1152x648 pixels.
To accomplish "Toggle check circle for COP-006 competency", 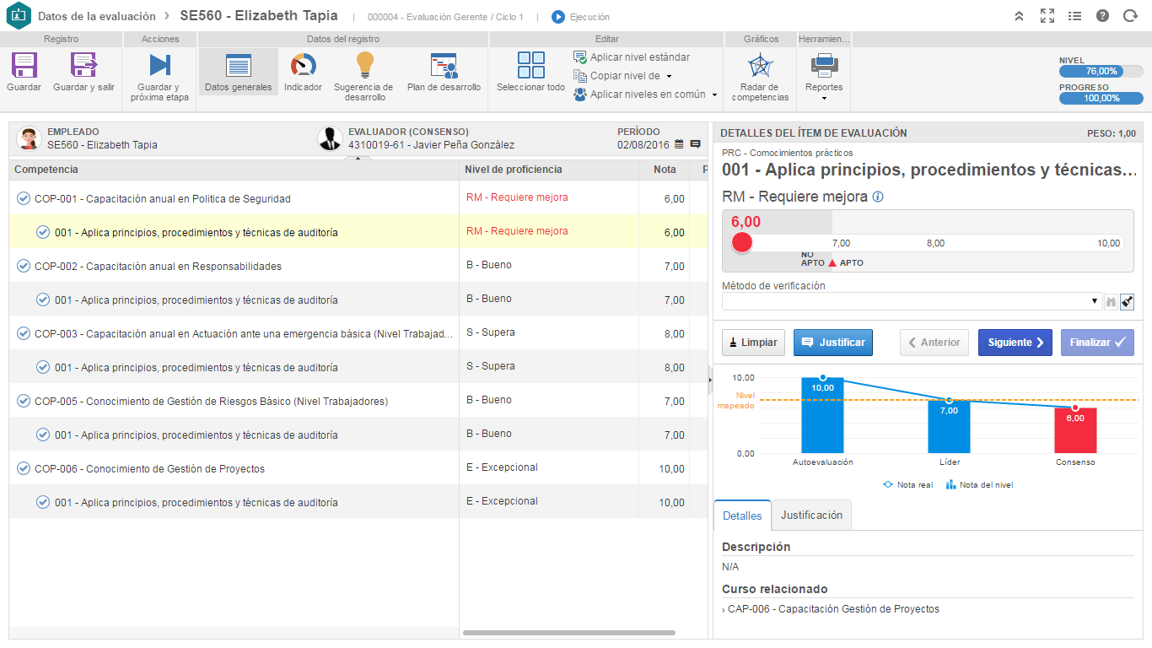I will point(24,468).
